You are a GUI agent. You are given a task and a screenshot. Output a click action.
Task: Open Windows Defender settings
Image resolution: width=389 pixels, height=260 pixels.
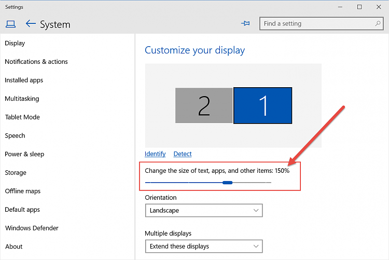click(32, 228)
